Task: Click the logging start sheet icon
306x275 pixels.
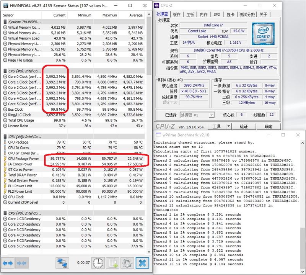Action: (112, 263)
